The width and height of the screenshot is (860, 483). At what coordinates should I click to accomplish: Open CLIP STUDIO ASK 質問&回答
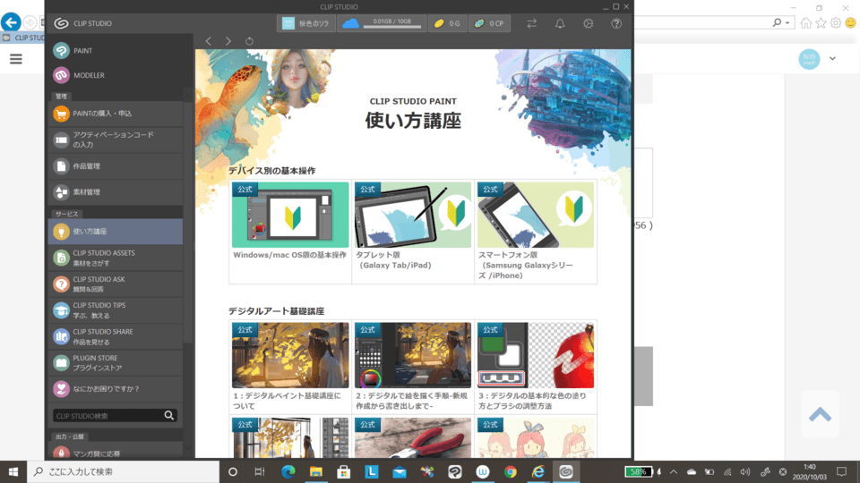click(x=116, y=284)
